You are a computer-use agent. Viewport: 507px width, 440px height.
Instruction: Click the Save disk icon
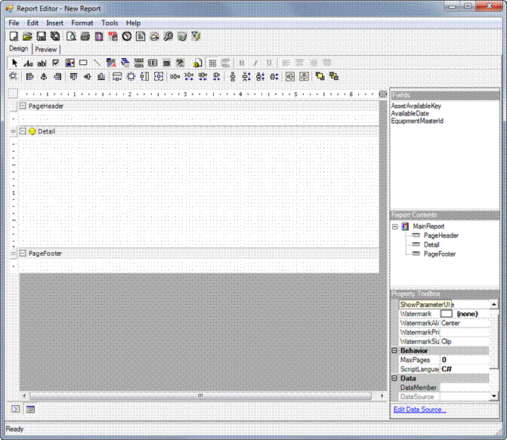click(41, 35)
